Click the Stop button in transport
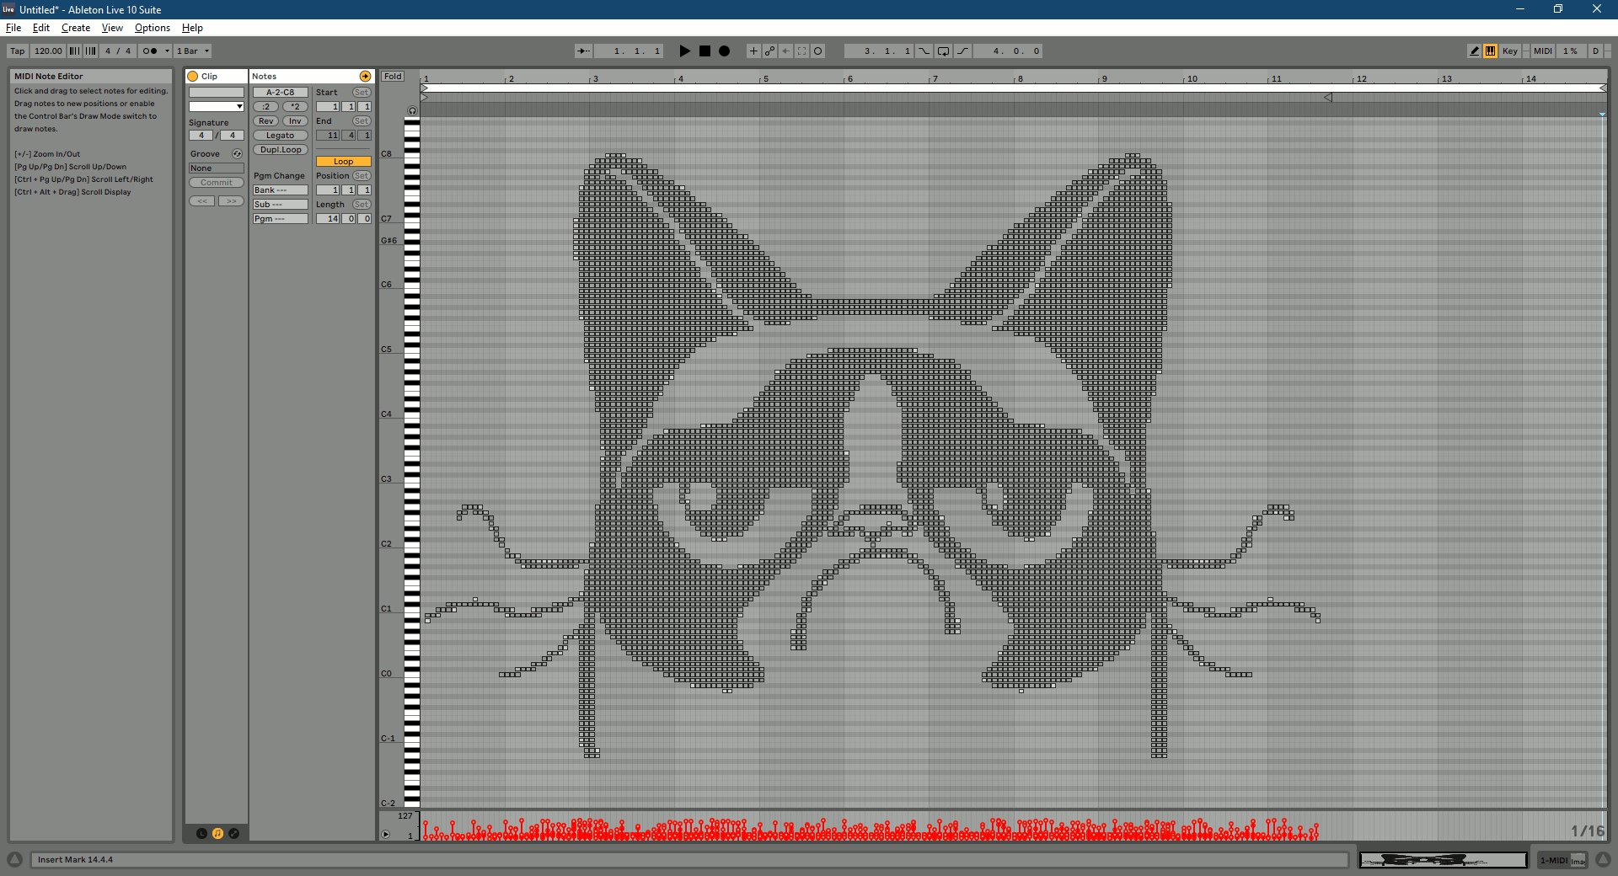This screenshot has height=876, width=1618. click(x=705, y=51)
